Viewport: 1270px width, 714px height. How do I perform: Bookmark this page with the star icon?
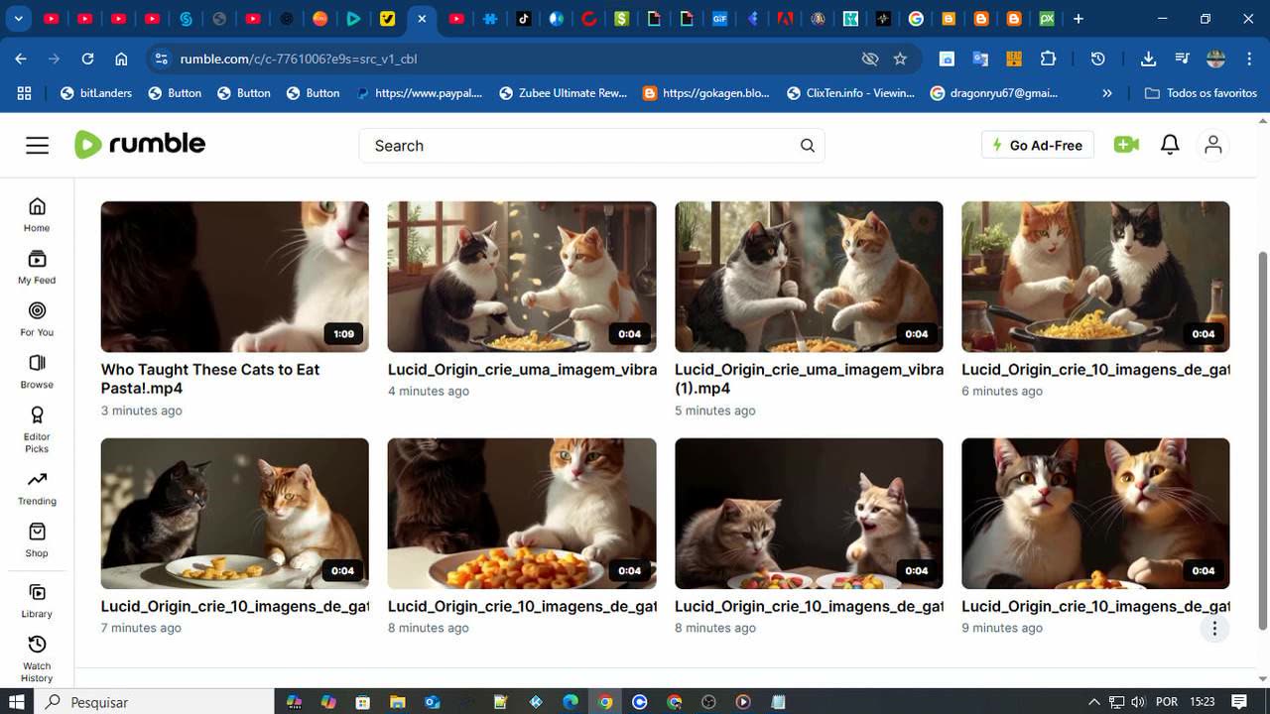[900, 59]
